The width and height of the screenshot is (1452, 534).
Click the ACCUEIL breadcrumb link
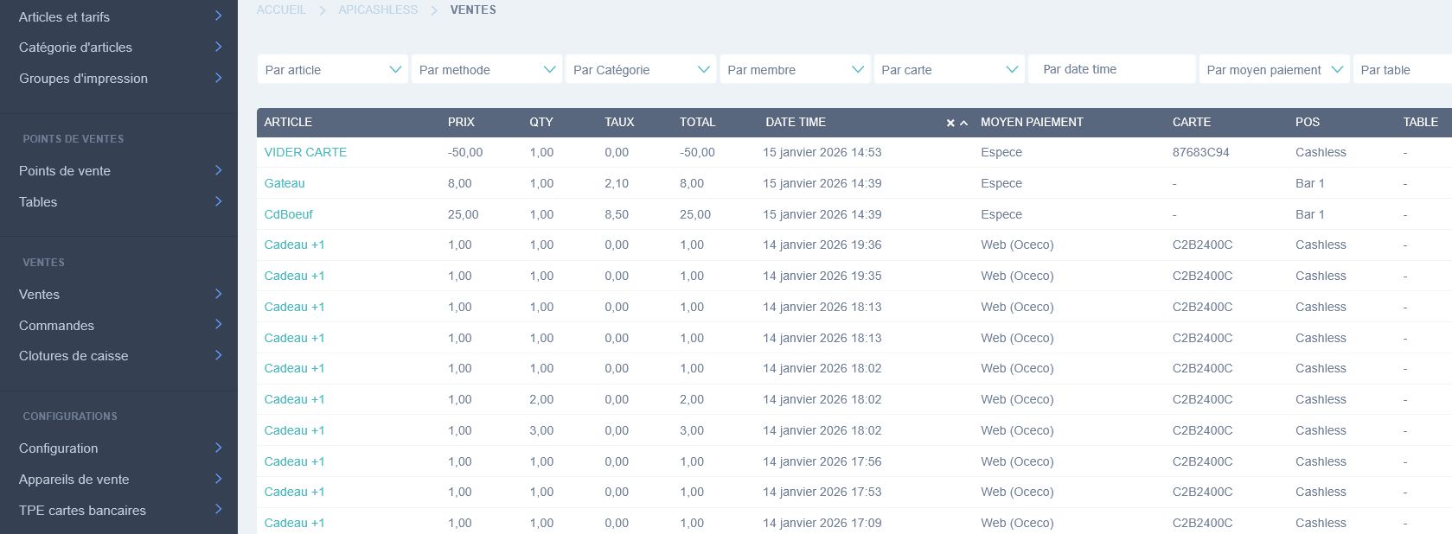(x=281, y=10)
